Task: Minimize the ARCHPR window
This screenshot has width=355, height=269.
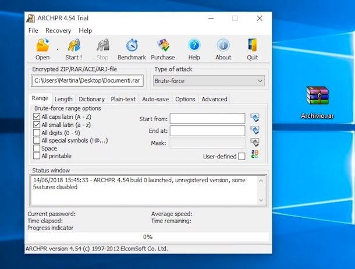Action: [x=211, y=19]
